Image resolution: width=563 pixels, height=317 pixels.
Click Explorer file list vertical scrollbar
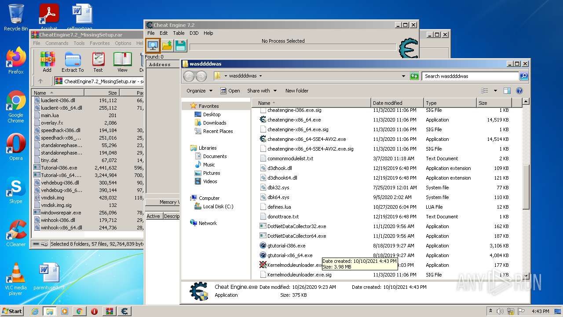(x=526, y=187)
